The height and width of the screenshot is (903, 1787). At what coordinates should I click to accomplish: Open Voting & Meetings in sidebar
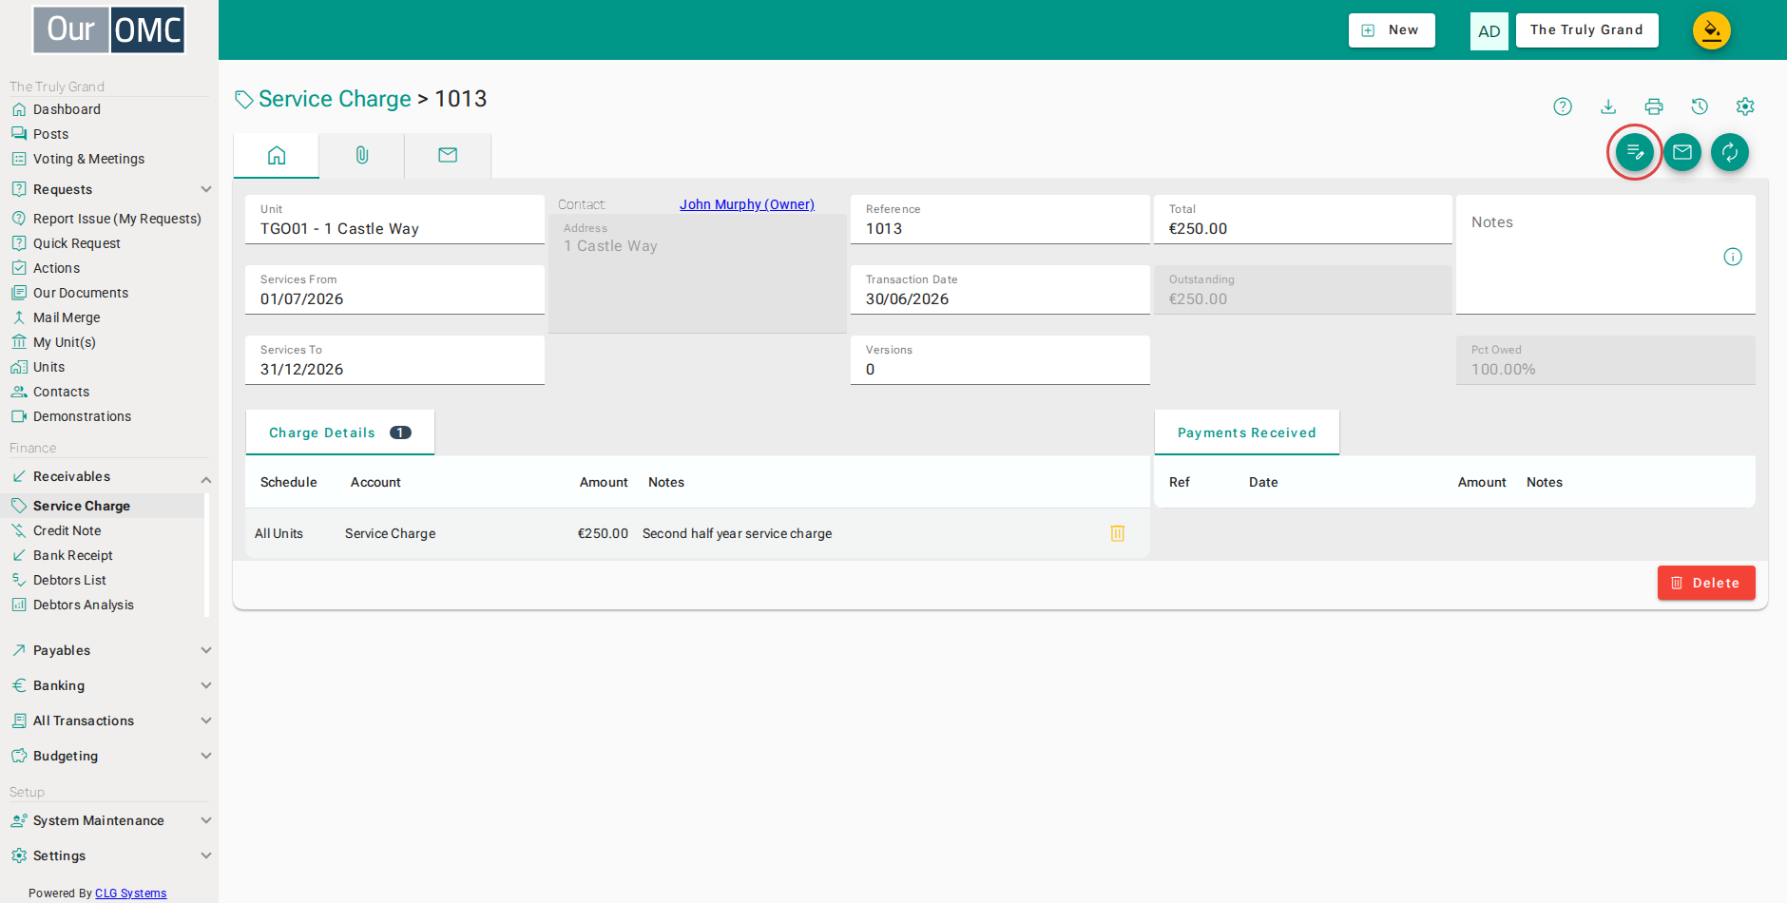coord(88,159)
